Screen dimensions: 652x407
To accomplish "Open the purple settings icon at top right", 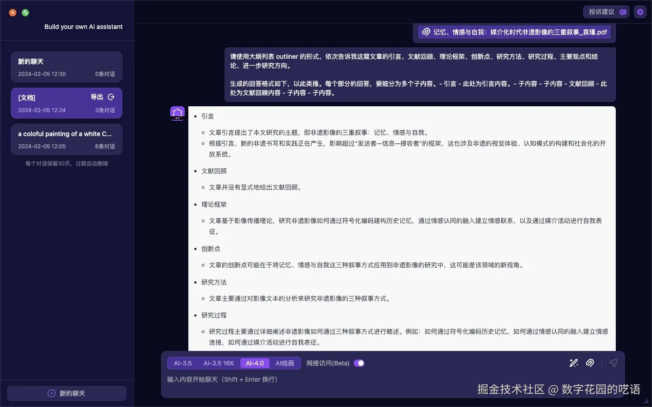I will click(640, 12).
